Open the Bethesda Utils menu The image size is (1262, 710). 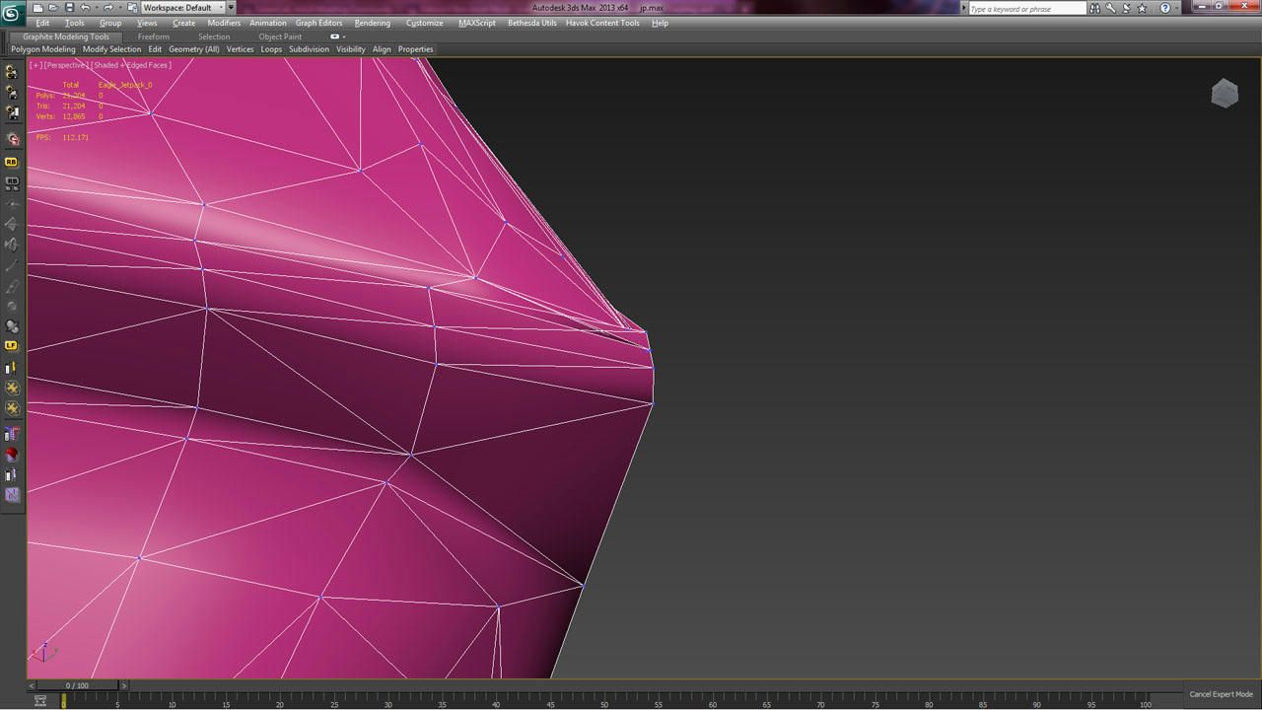tap(532, 23)
